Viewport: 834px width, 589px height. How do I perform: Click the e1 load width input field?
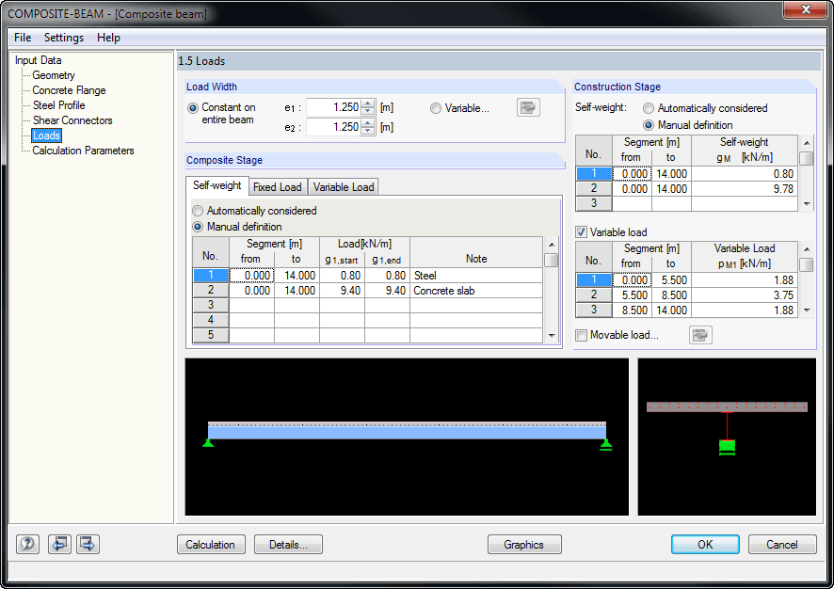(x=333, y=107)
